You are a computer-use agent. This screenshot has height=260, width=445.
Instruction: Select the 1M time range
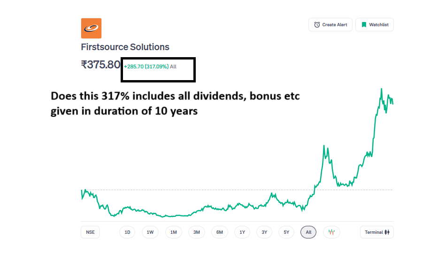pyautogui.click(x=174, y=232)
